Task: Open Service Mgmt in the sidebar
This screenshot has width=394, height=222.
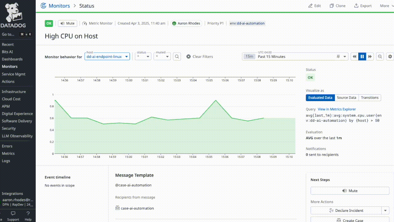Action: point(14,74)
